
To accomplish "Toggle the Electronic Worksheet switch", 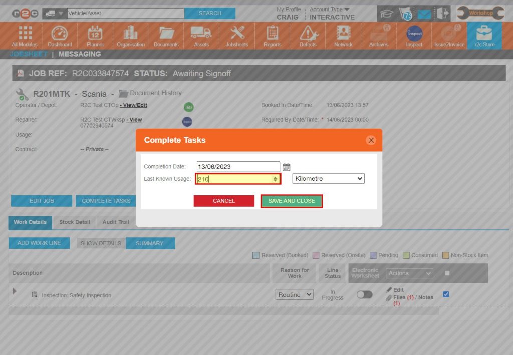I will coord(364,295).
